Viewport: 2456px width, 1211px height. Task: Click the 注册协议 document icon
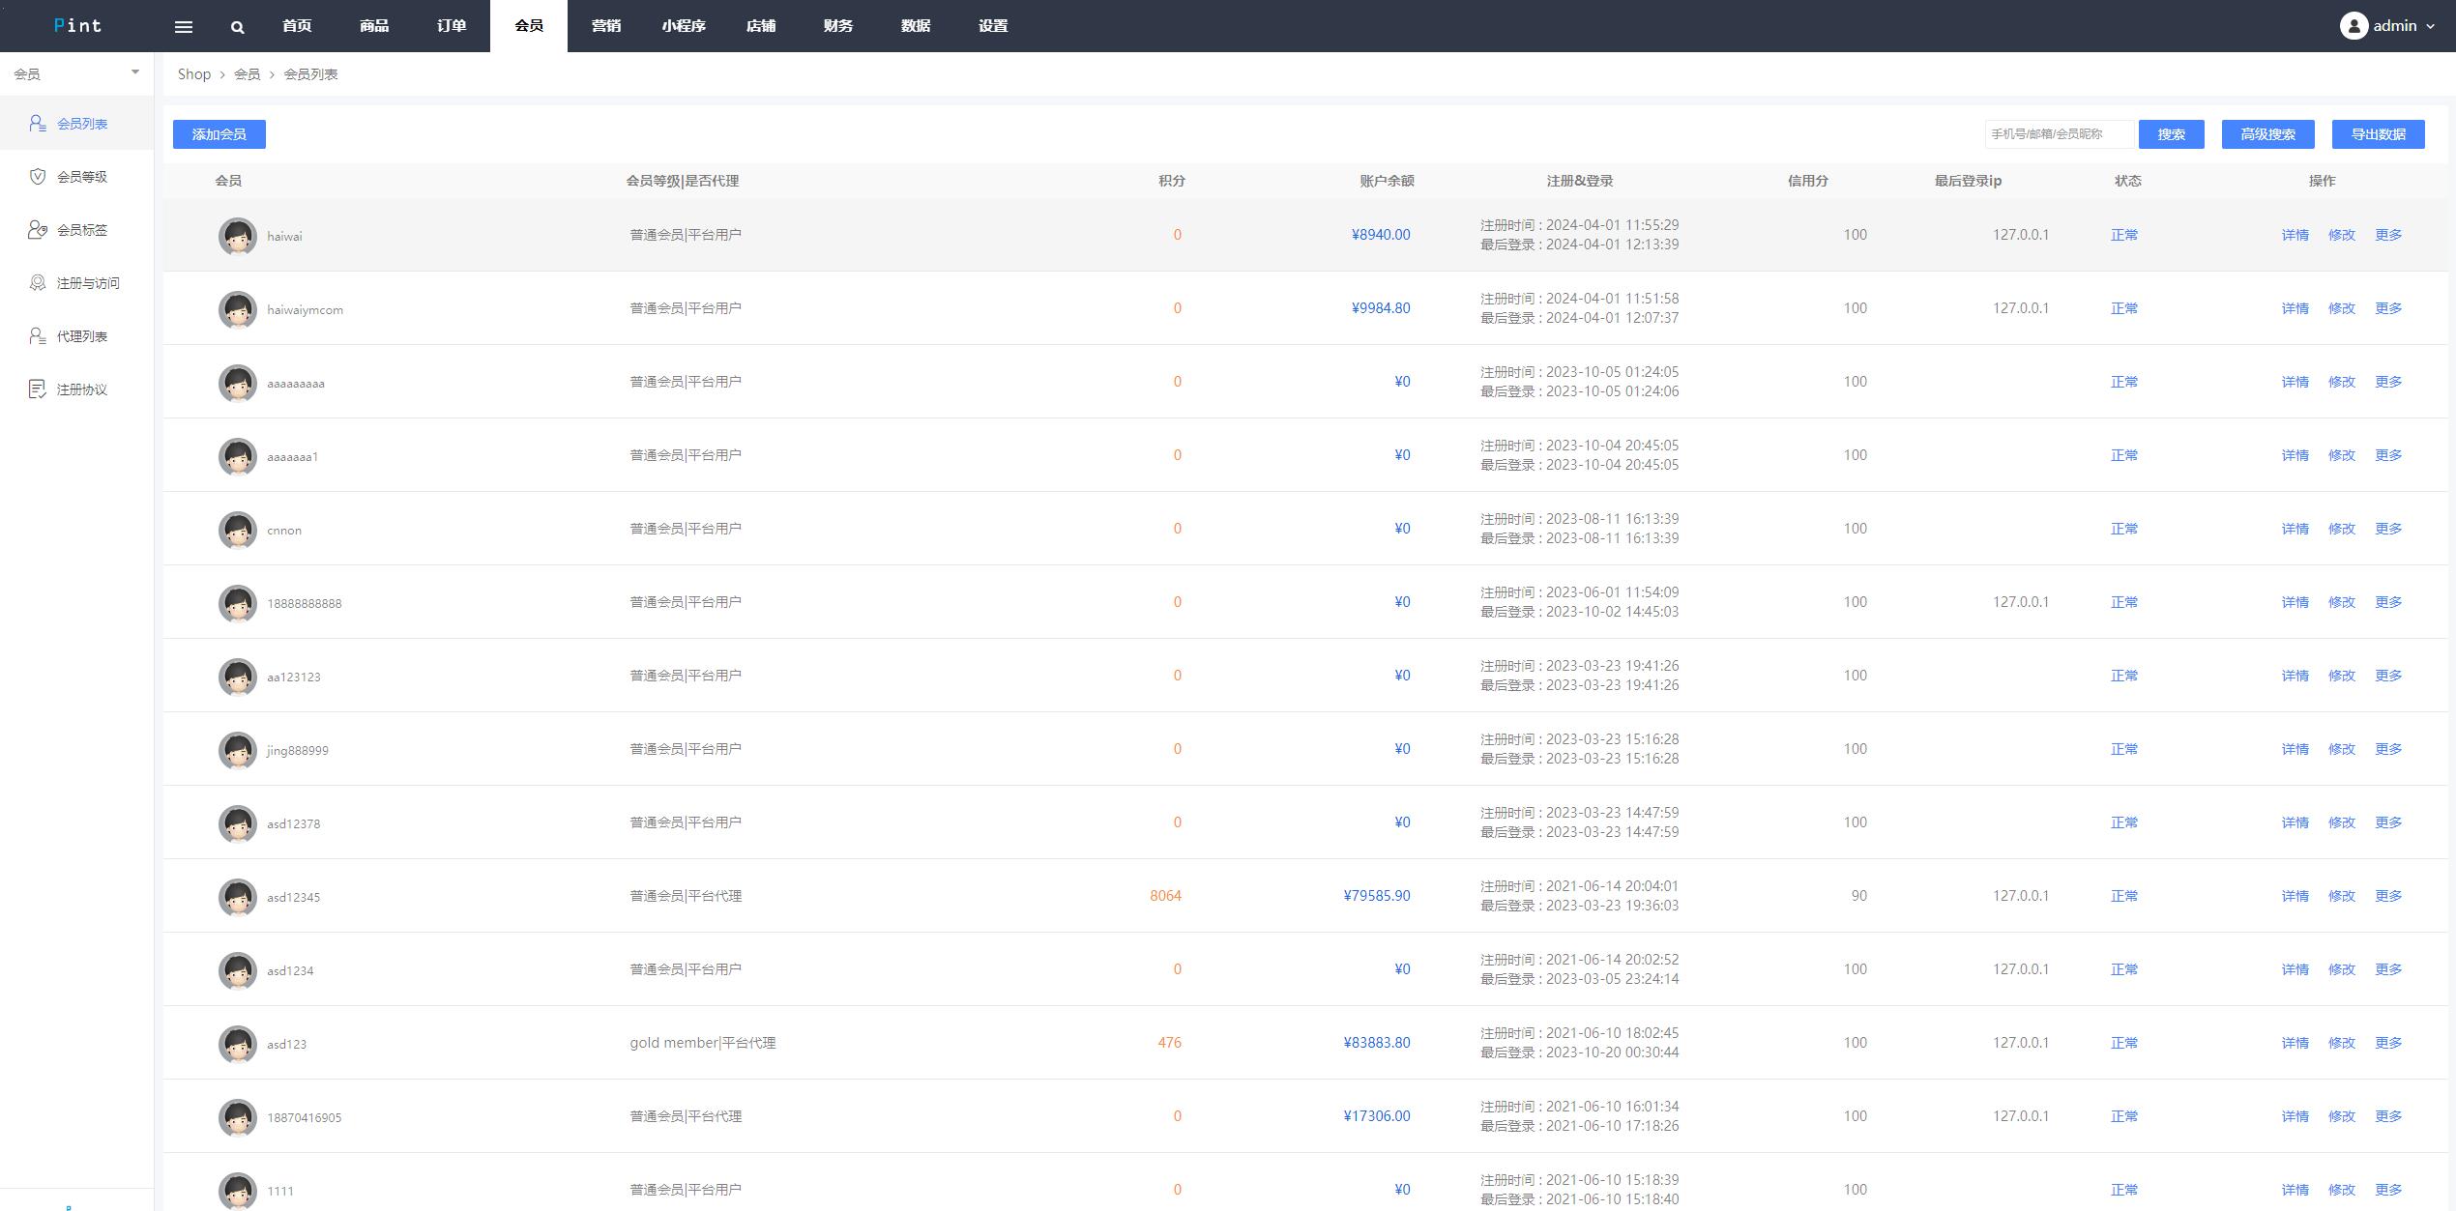pyautogui.click(x=38, y=389)
